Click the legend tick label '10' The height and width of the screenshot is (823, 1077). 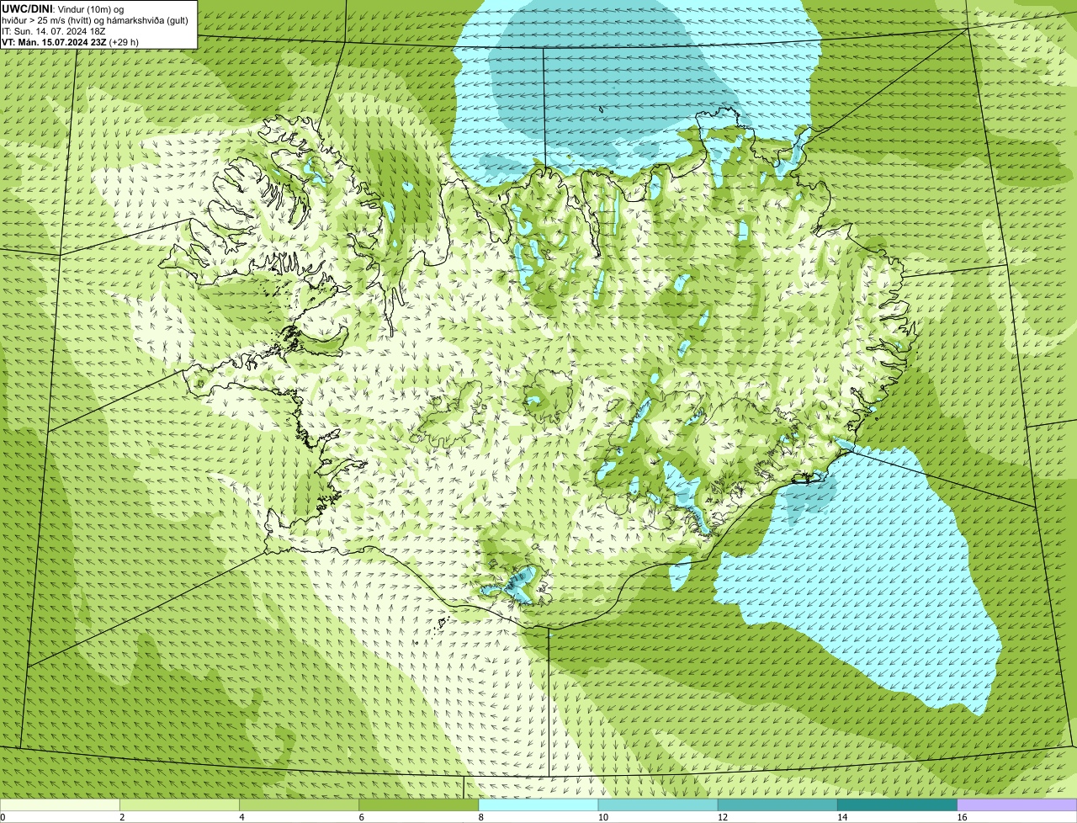point(603,817)
